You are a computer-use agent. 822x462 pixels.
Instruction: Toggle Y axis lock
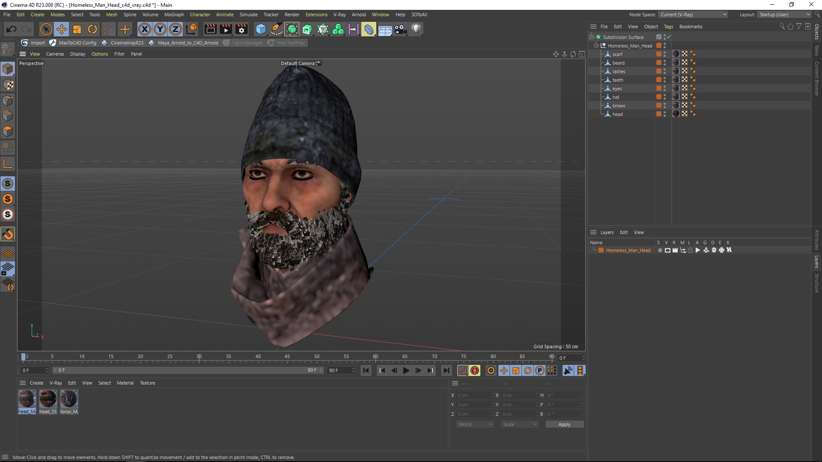pyautogui.click(x=160, y=29)
